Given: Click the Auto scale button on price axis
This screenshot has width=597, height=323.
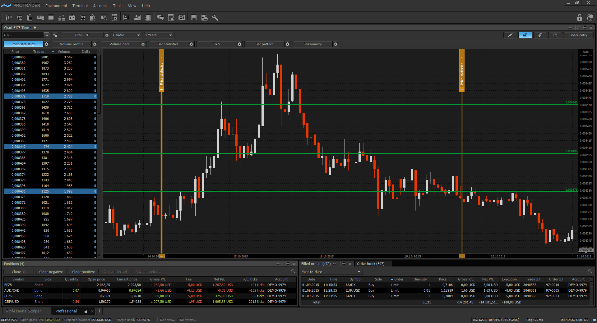Looking at the screenshot, I should (586, 52).
